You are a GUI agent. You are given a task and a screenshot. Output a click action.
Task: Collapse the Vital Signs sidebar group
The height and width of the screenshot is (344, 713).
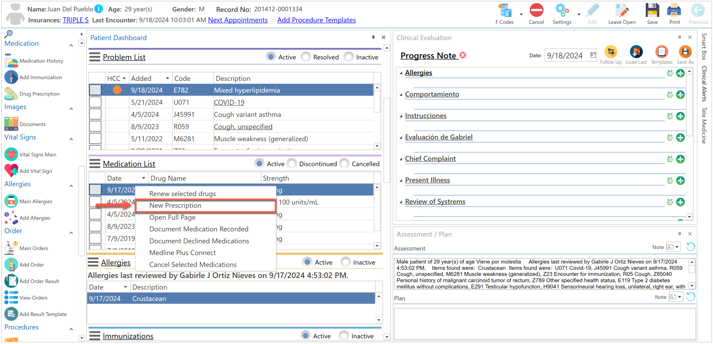[71, 139]
